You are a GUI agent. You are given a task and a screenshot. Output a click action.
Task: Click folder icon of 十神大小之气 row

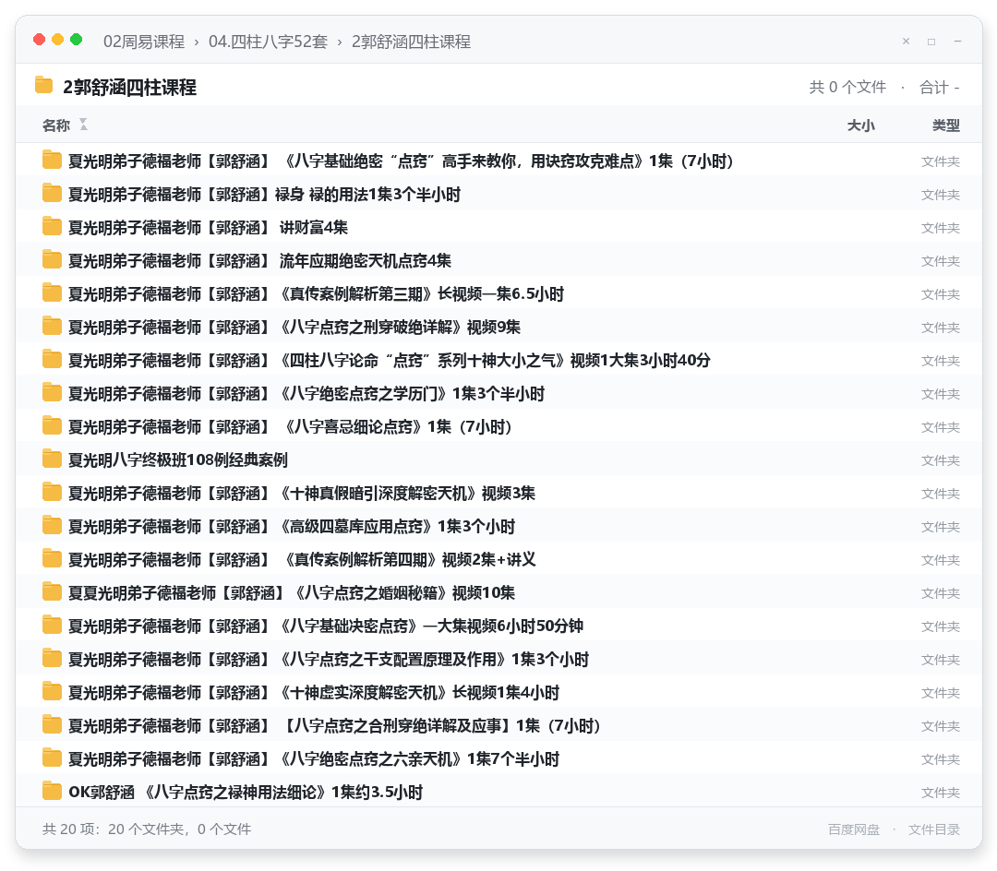[x=52, y=360]
